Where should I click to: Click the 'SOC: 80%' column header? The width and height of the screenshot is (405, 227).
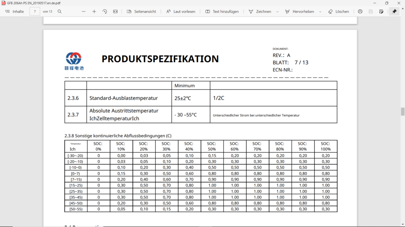pyautogui.click(x=280, y=146)
